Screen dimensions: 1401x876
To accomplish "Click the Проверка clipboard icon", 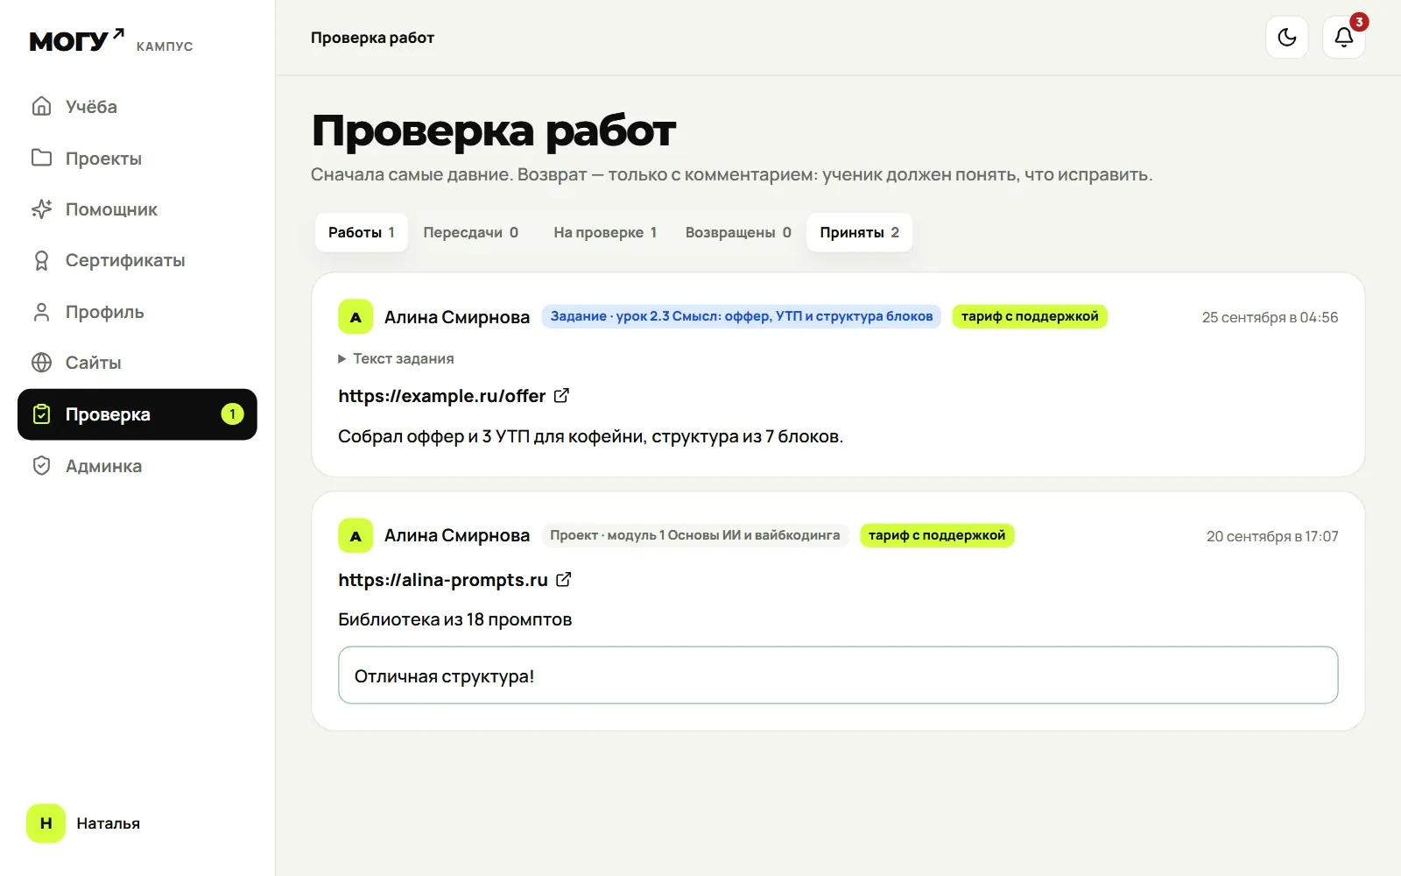I will pos(41,414).
